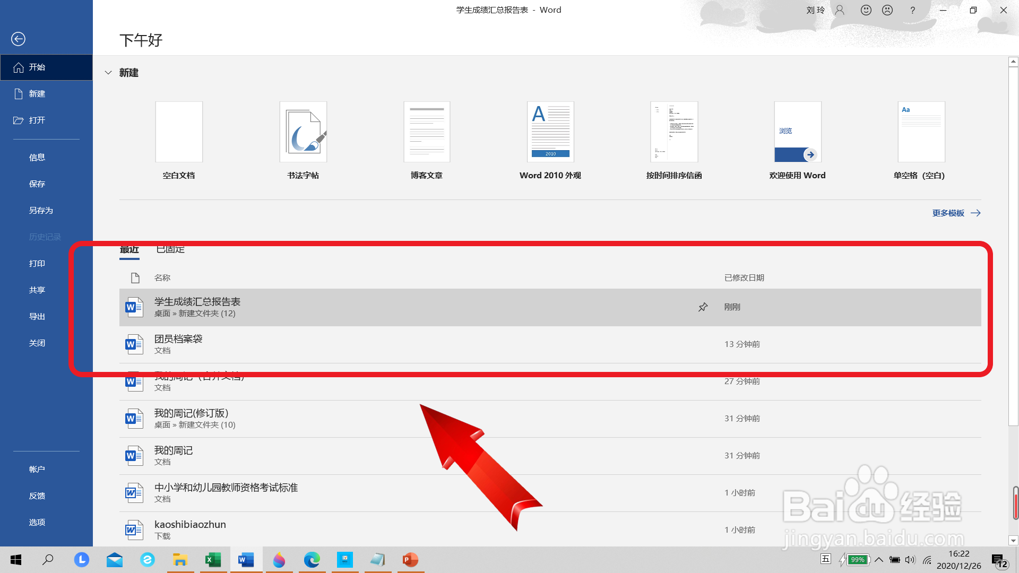Switch to PowerPoint in the taskbar

pos(411,560)
